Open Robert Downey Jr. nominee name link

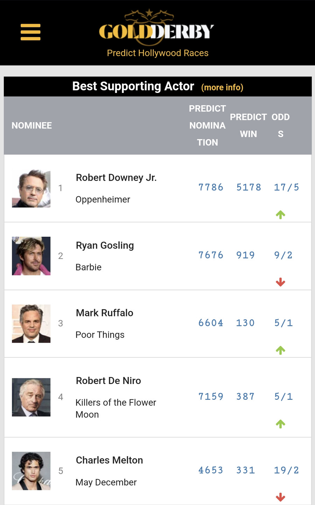pyautogui.click(x=116, y=178)
